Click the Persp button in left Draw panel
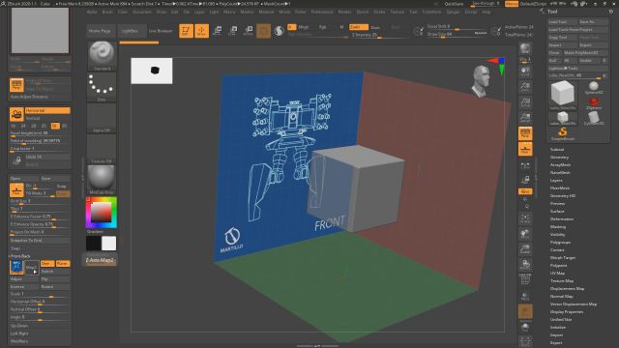The image size is (619, 348). tap(16, 85)
